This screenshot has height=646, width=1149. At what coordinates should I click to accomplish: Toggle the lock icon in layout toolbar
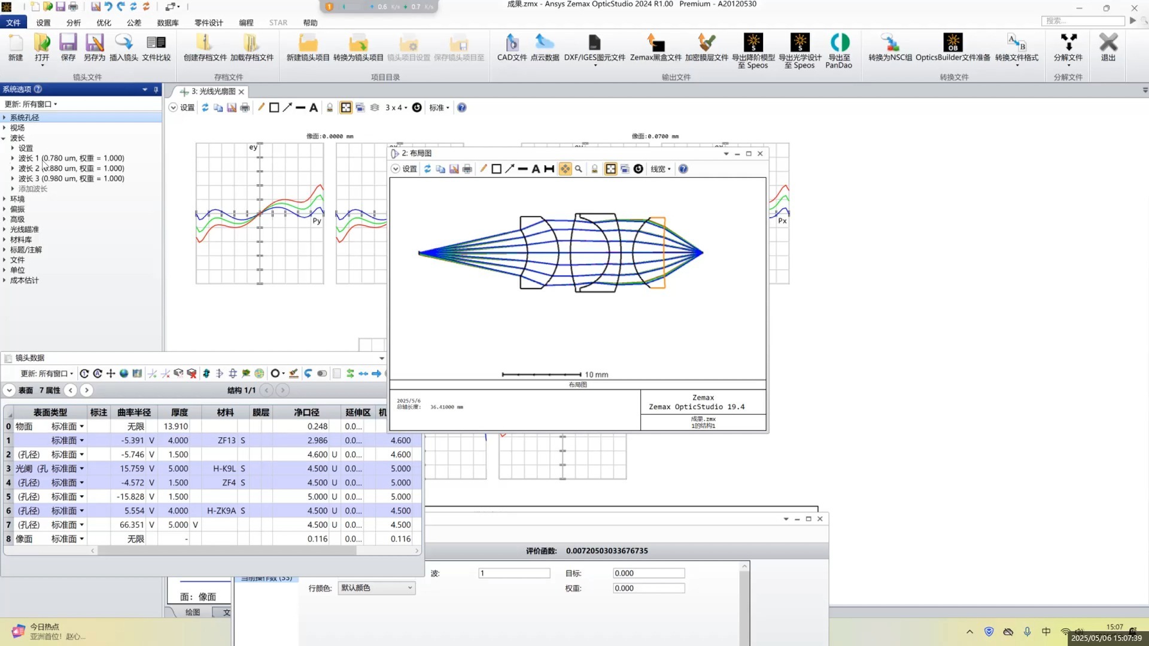(595, 169)
